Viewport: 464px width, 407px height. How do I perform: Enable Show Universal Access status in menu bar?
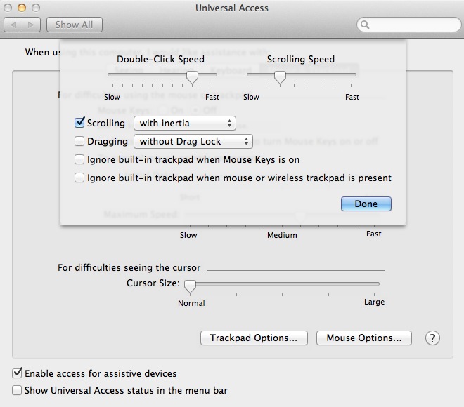pos(17,390)
